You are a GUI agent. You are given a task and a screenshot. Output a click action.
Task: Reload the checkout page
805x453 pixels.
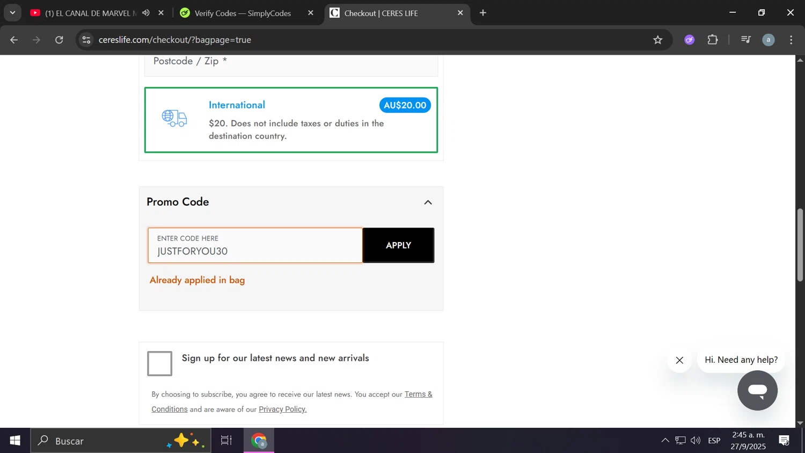(x=59, y=40)
